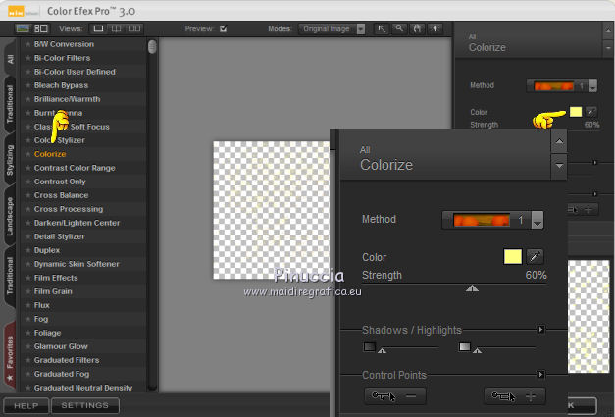615x417 pixels.
Task: Click the filter list scrollbar thumb
Action: tap(152, 47)
